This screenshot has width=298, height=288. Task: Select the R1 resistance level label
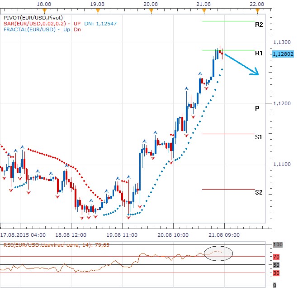tap(259, 54)
